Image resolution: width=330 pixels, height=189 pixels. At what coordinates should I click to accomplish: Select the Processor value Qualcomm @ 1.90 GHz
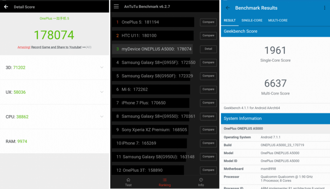(x=287, y=178)
